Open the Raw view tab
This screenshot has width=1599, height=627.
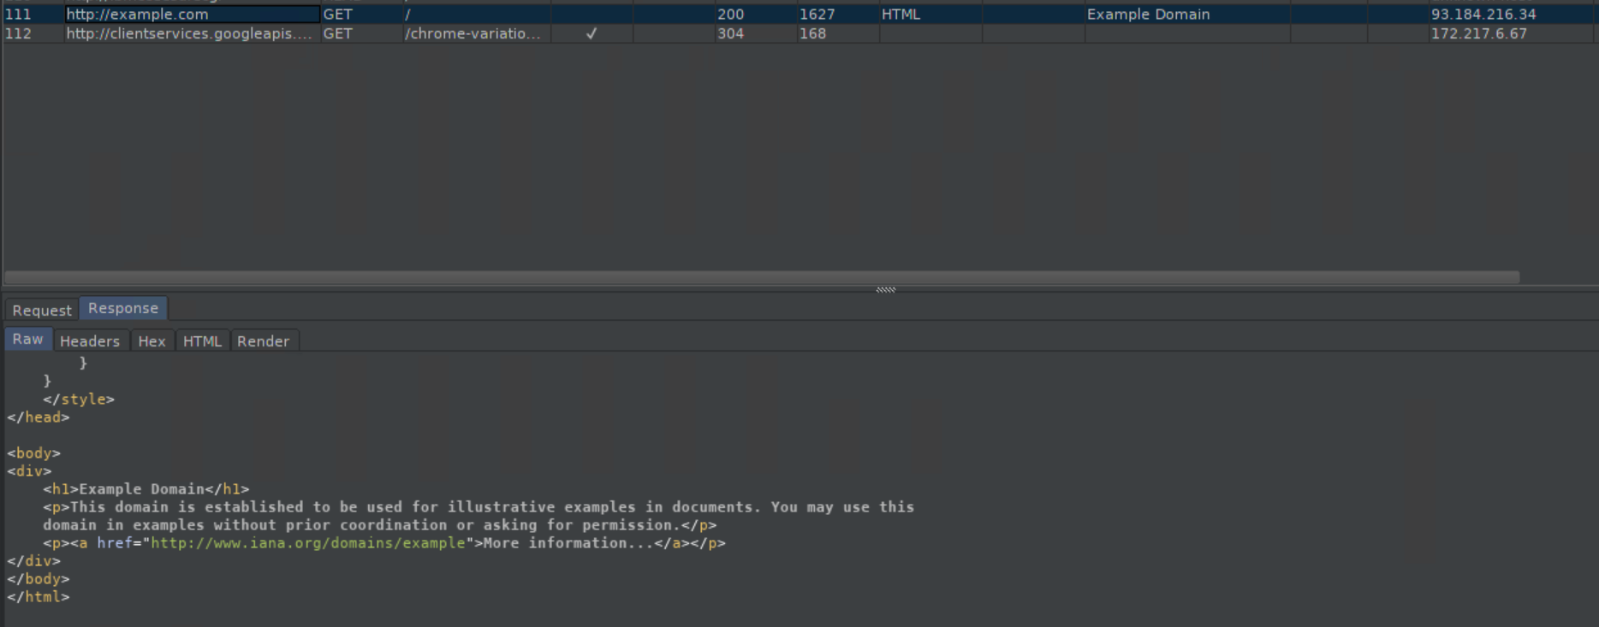click(x=27, y=340)
